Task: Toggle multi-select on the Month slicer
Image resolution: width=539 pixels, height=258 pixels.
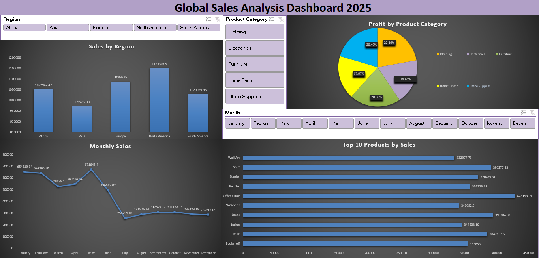Action: pyautogui.click(x=523, y=113)
